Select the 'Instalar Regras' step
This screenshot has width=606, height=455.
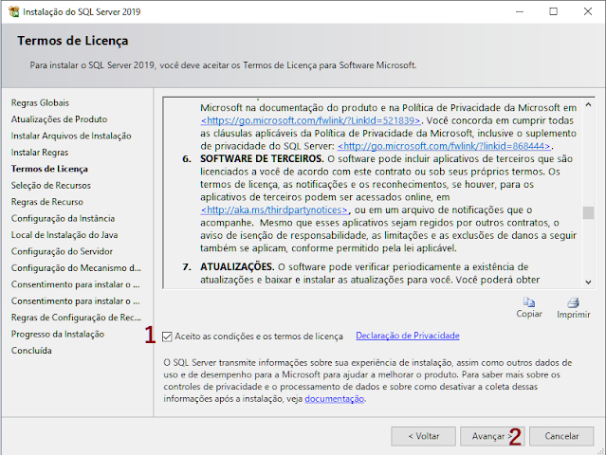(40, 153)
